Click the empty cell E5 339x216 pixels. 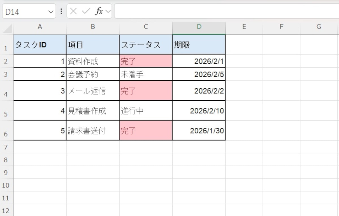pos(245,111)
